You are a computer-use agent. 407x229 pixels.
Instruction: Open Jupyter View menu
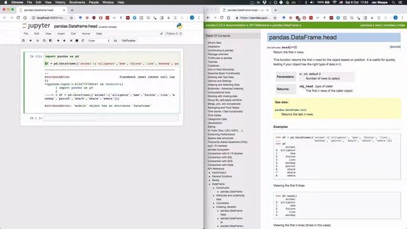pyautogui.click(x=48, y=34)
